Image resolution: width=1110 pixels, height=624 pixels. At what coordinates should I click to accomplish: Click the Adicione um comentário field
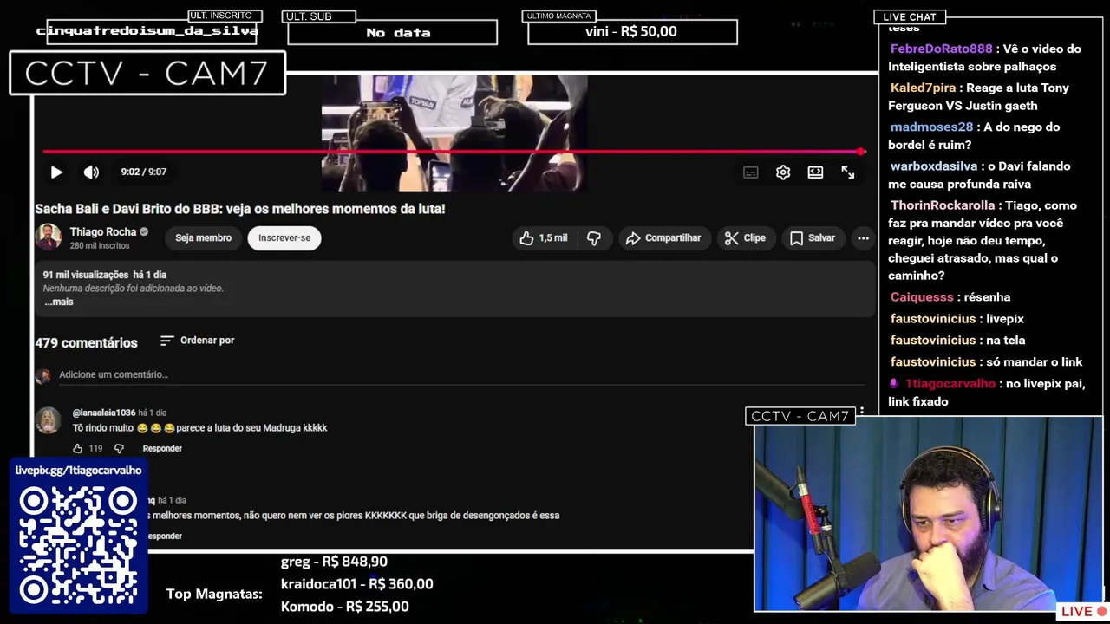(461, 374)
